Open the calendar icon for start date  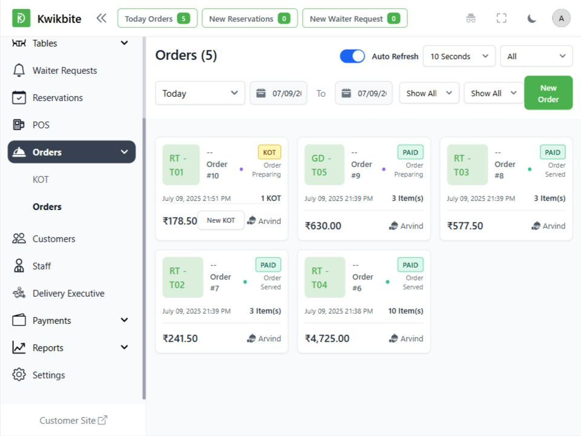click(x=261, y=93)
